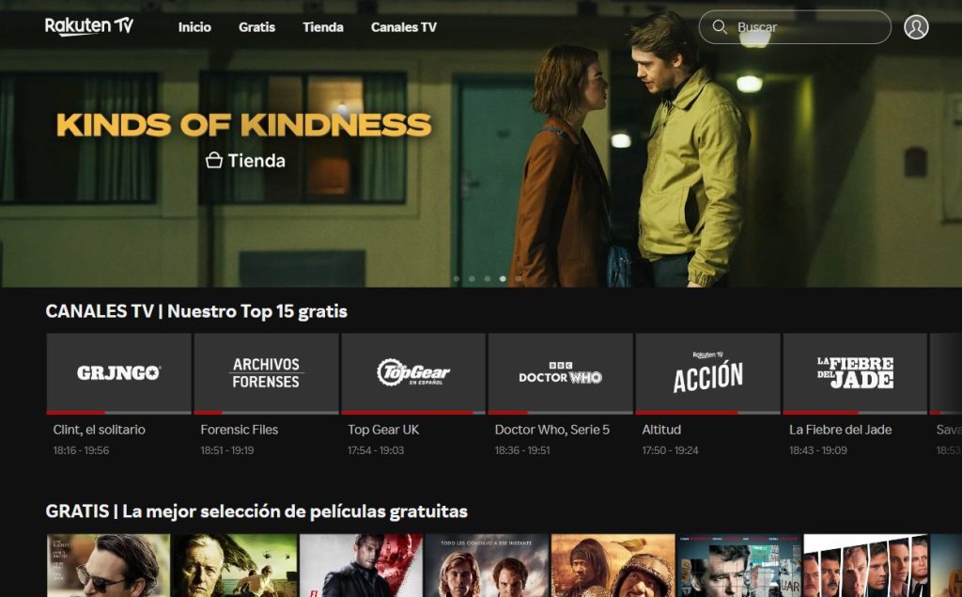The width and height of the screenshot is (962, 597).
Task: Go to Canales TV navigation item
Action: coord(404,27)
